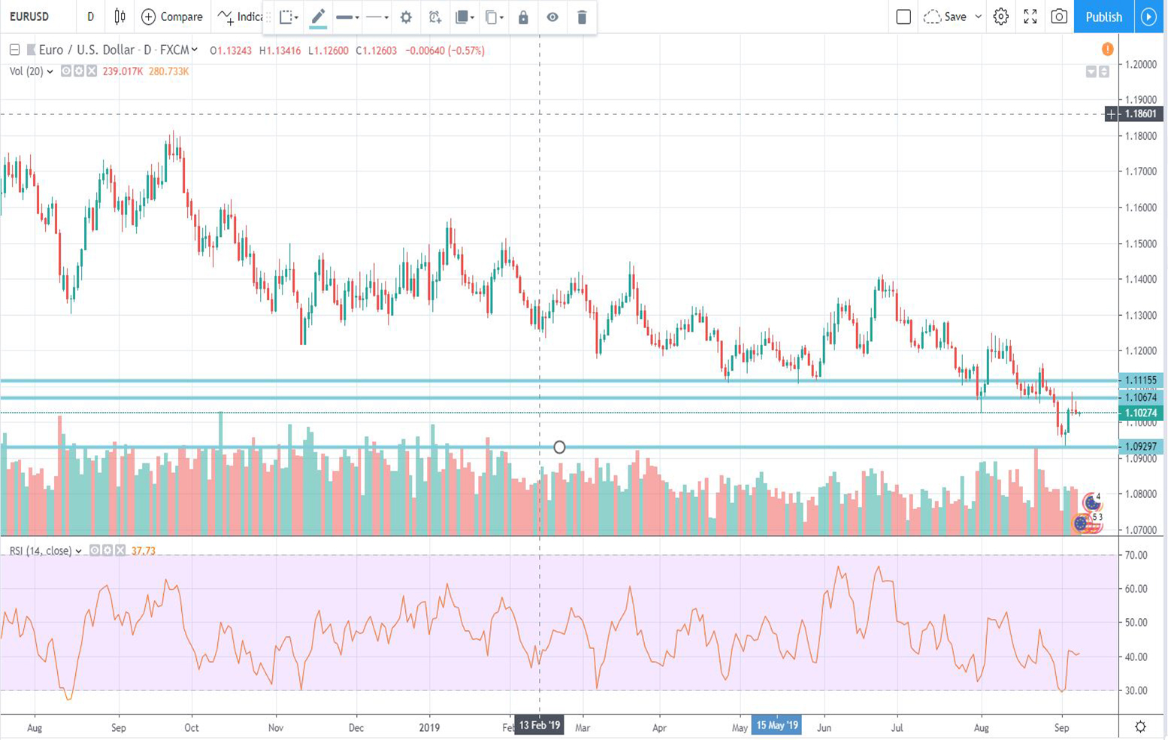Click the orange warning notification icon
The width and height of the screenshot is (1168, 740).
(x=1107, y=50)
